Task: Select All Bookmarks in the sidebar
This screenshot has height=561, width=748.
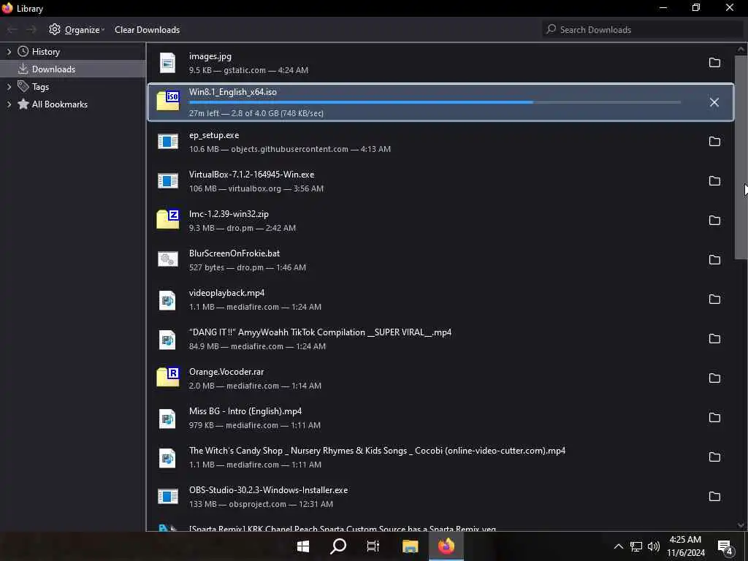Action: [x=60, y=104]
